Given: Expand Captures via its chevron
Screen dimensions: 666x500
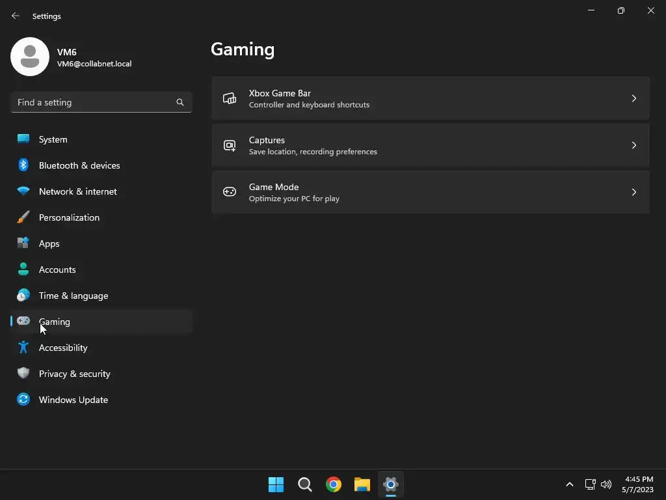Looking at the screenshot, I should pyautogui.click(x=633, y=145).
